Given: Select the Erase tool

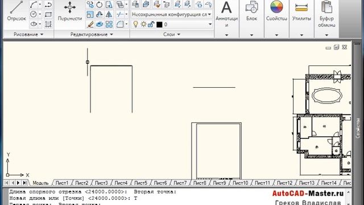Looking at the screenshot, I should coord(90,24).
